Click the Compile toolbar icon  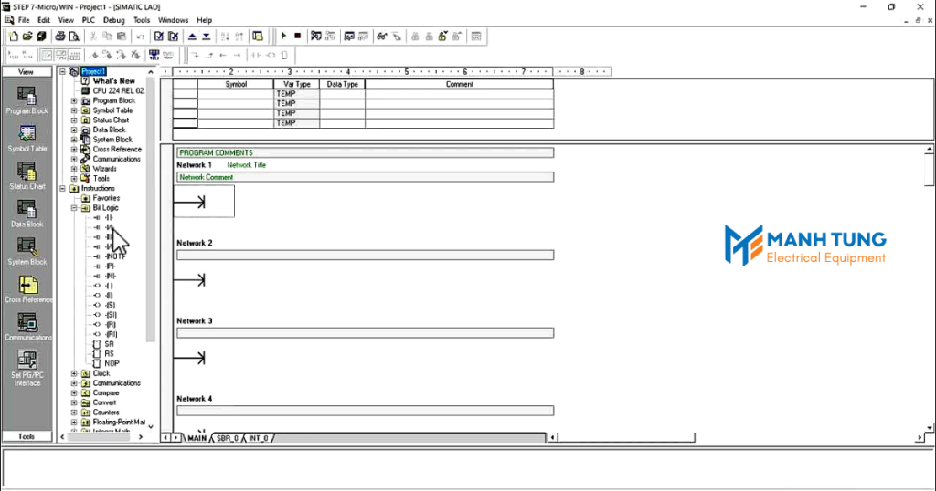159,37
